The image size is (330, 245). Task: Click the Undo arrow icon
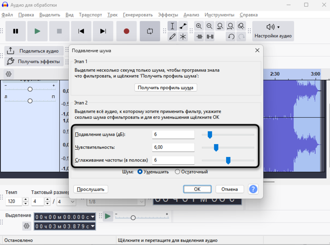click(x=230, y=36)
